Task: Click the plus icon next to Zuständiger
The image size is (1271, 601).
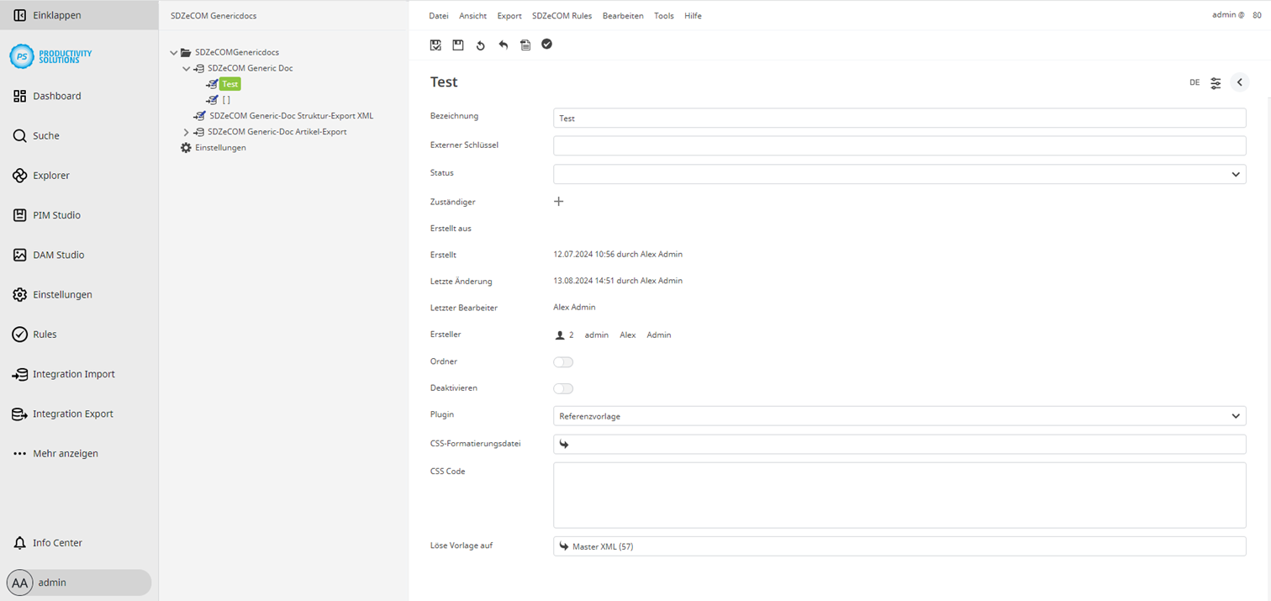Action: [559, 202]
